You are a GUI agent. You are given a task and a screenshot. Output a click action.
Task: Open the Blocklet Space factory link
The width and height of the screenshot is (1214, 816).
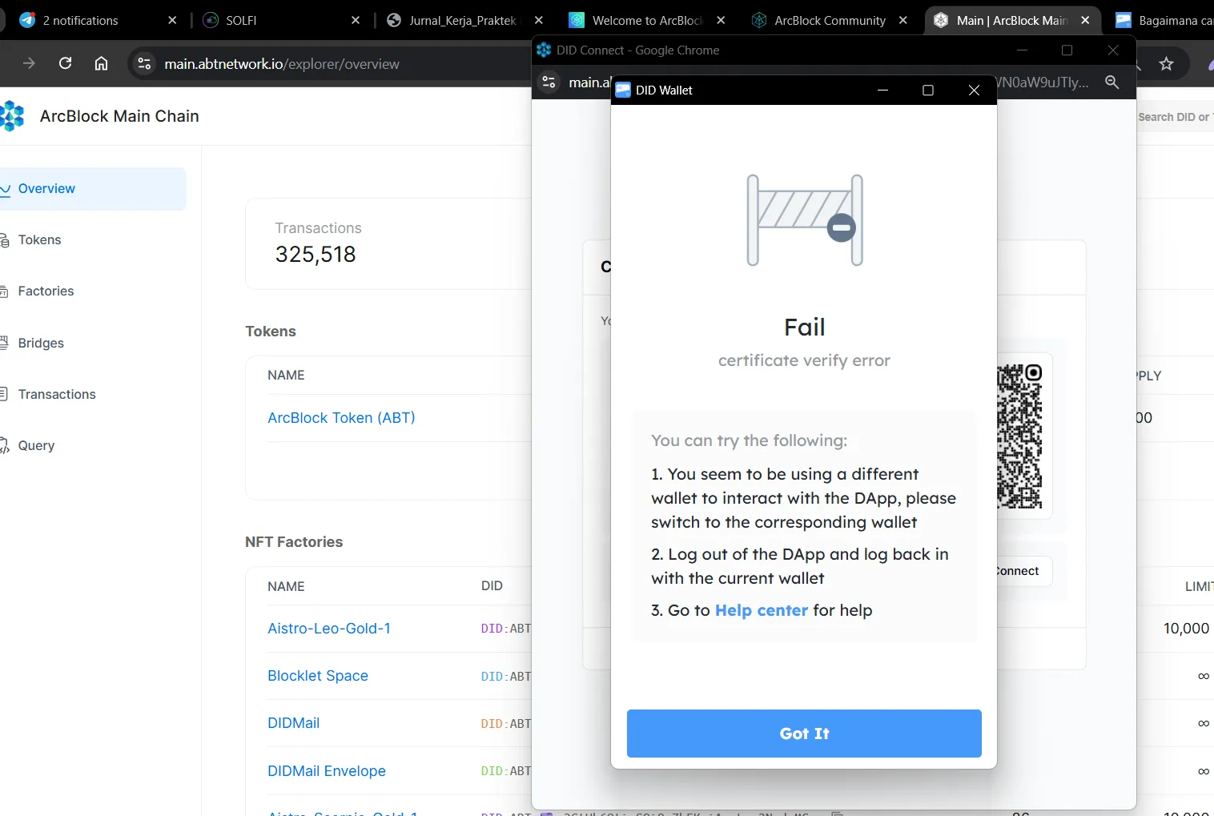[x=318, y=676]
